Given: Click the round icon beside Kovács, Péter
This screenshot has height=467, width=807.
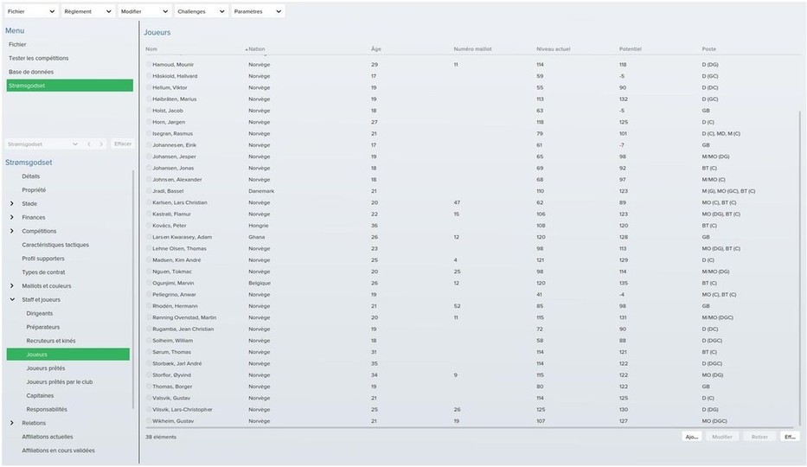Looking at the screenshot, I should (x=149, y=225).
